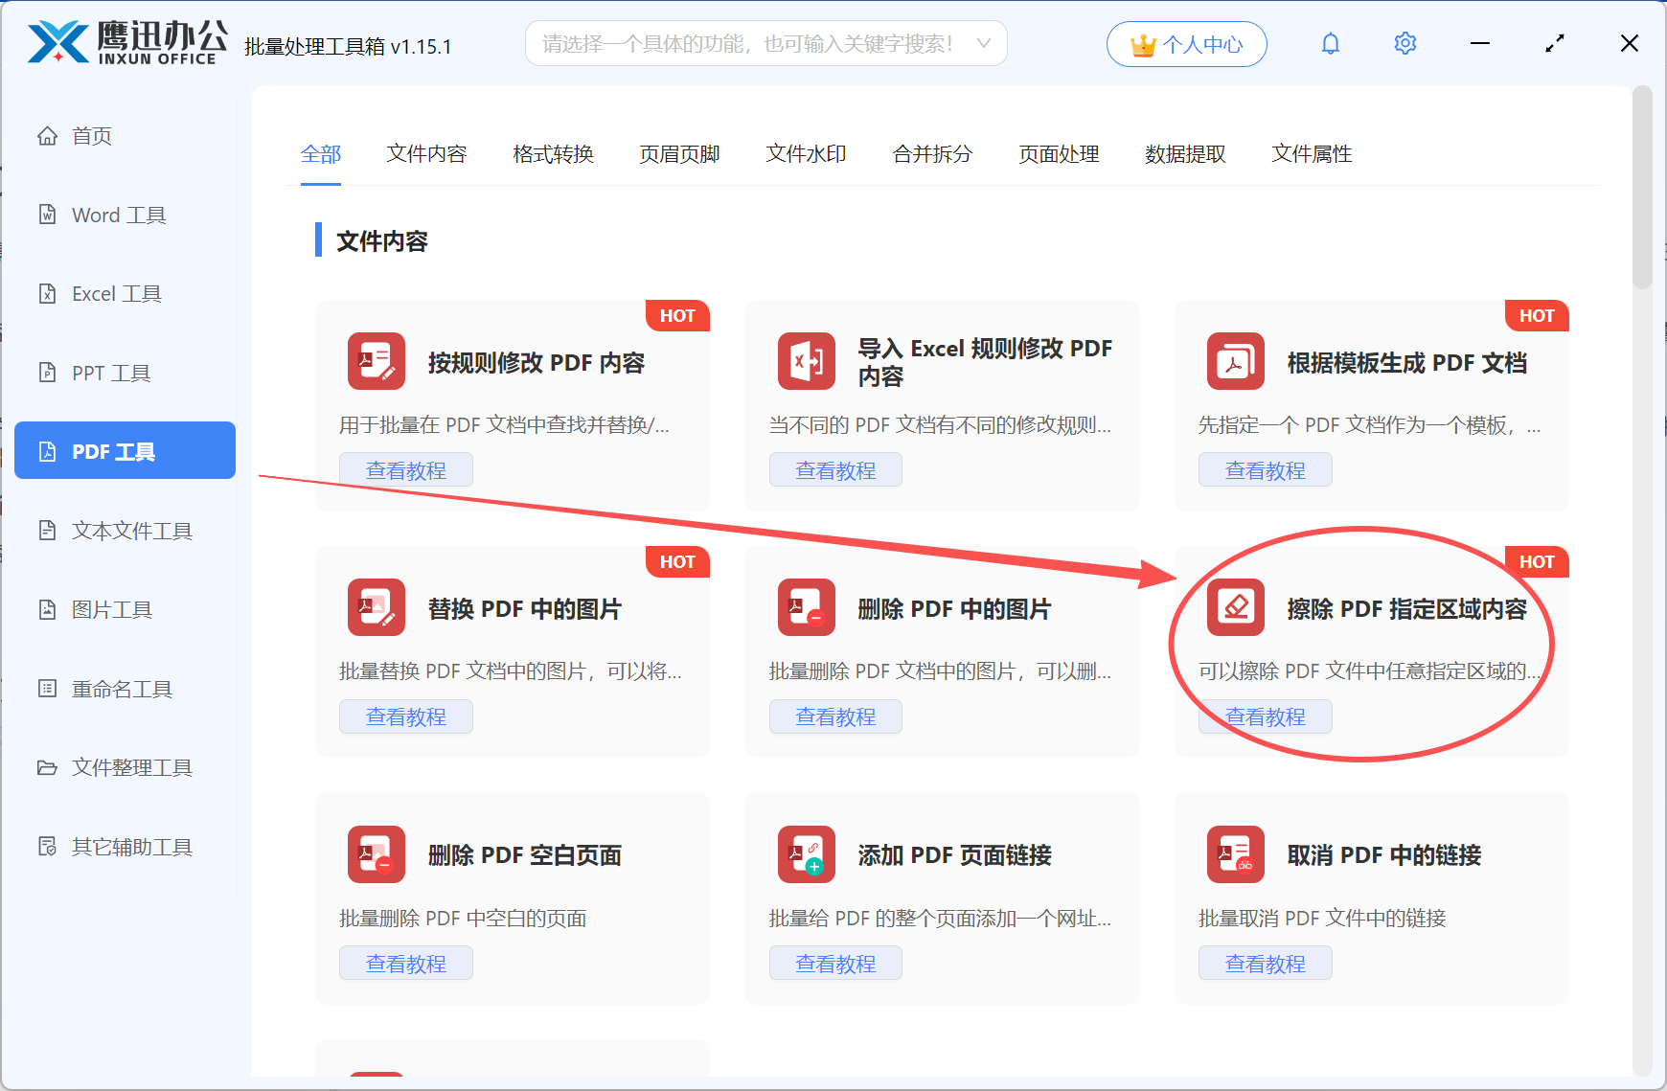Open 查看教程 for 根据模板生成 PDF 文档

click(1266, 470)
